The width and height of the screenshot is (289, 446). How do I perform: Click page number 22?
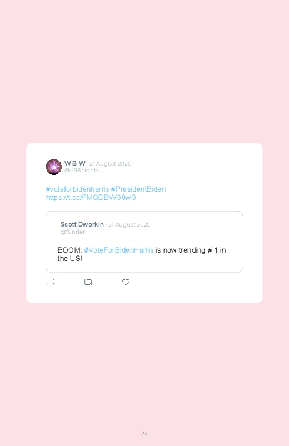144,433
